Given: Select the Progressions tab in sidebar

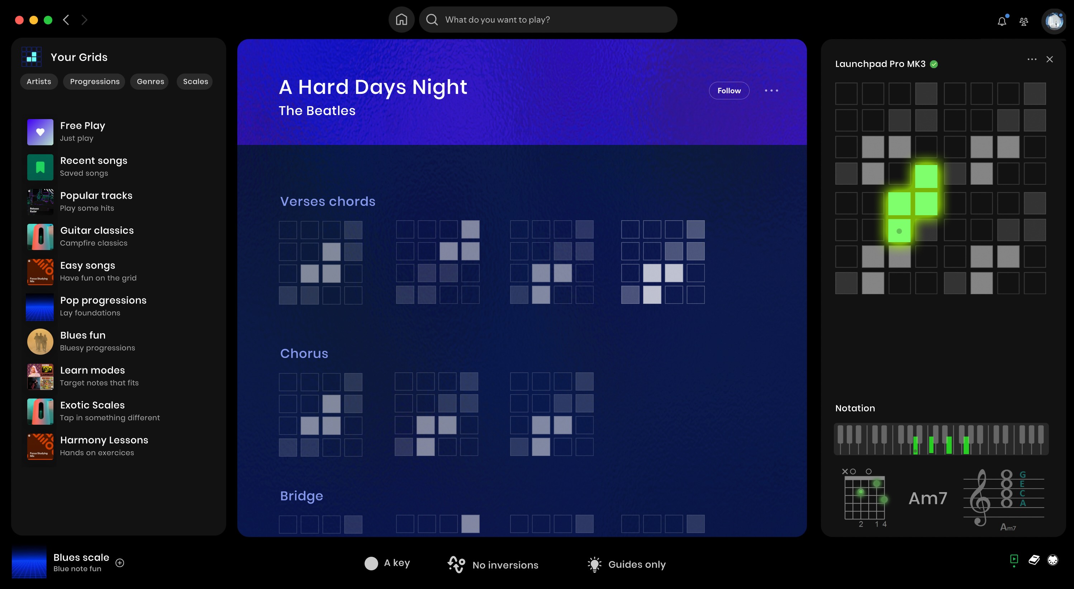Looking at the screenshot, I should pyautogui.click(x=94, y=81).
